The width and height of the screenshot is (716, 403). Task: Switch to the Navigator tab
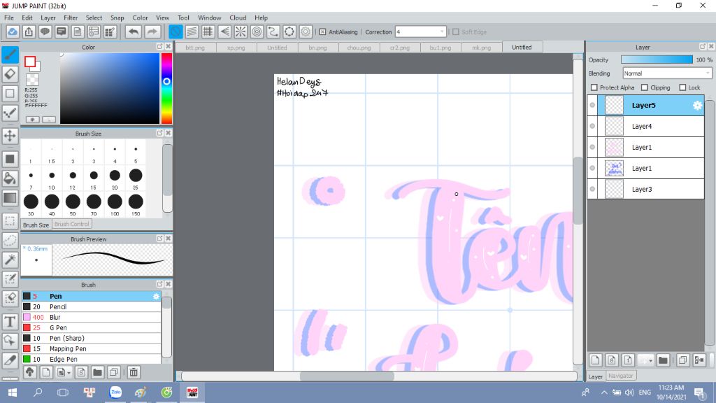(x=621, y=376)
